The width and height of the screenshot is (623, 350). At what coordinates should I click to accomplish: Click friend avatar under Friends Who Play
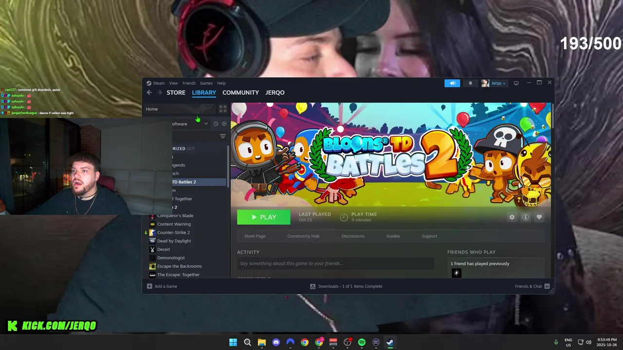click(x=456, y=273)
